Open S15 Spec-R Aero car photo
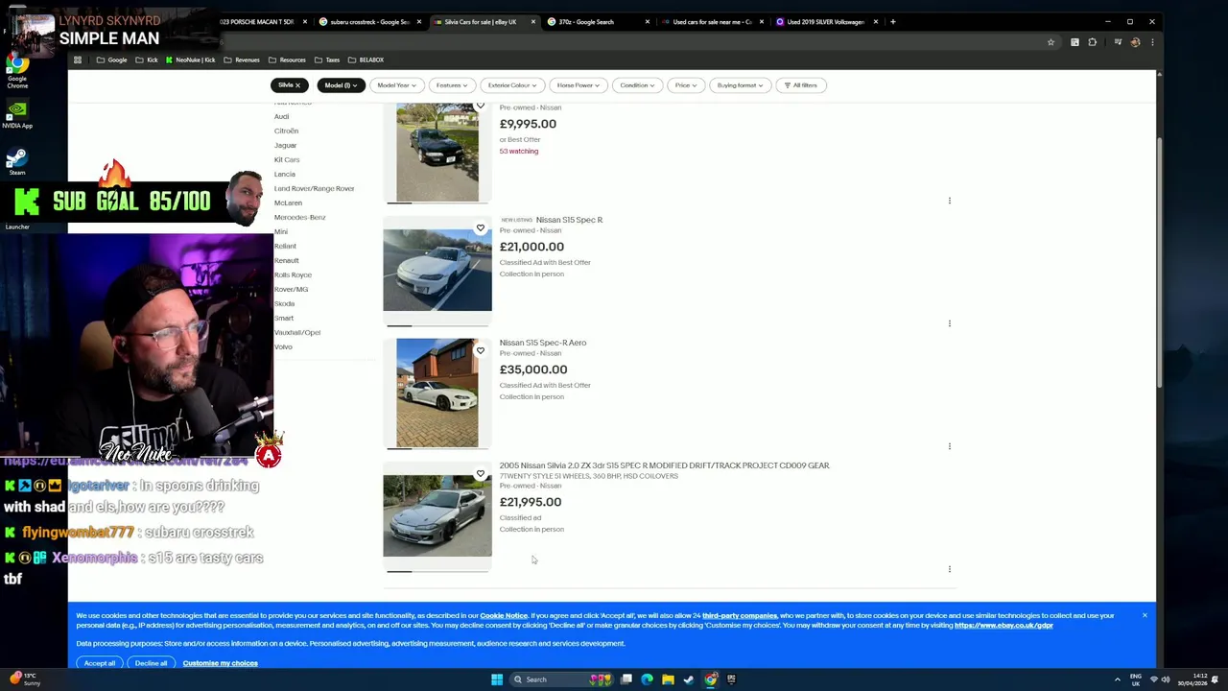The width and height of the screenshot is (1228, 691). (437, 393)
